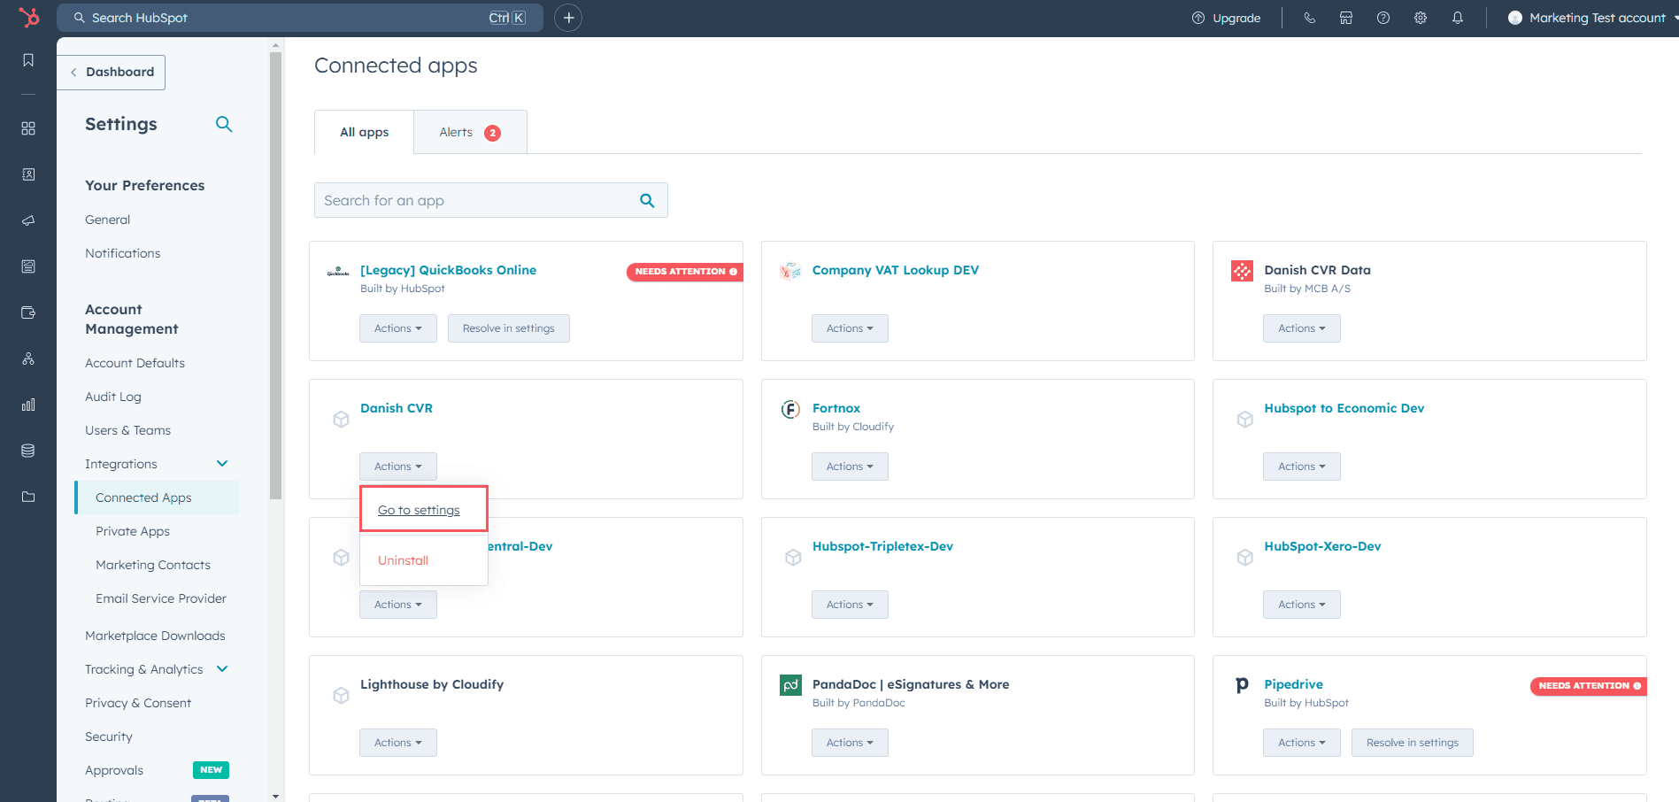Open Actions dropdown for Pipedrive

tap(1301, 743)
